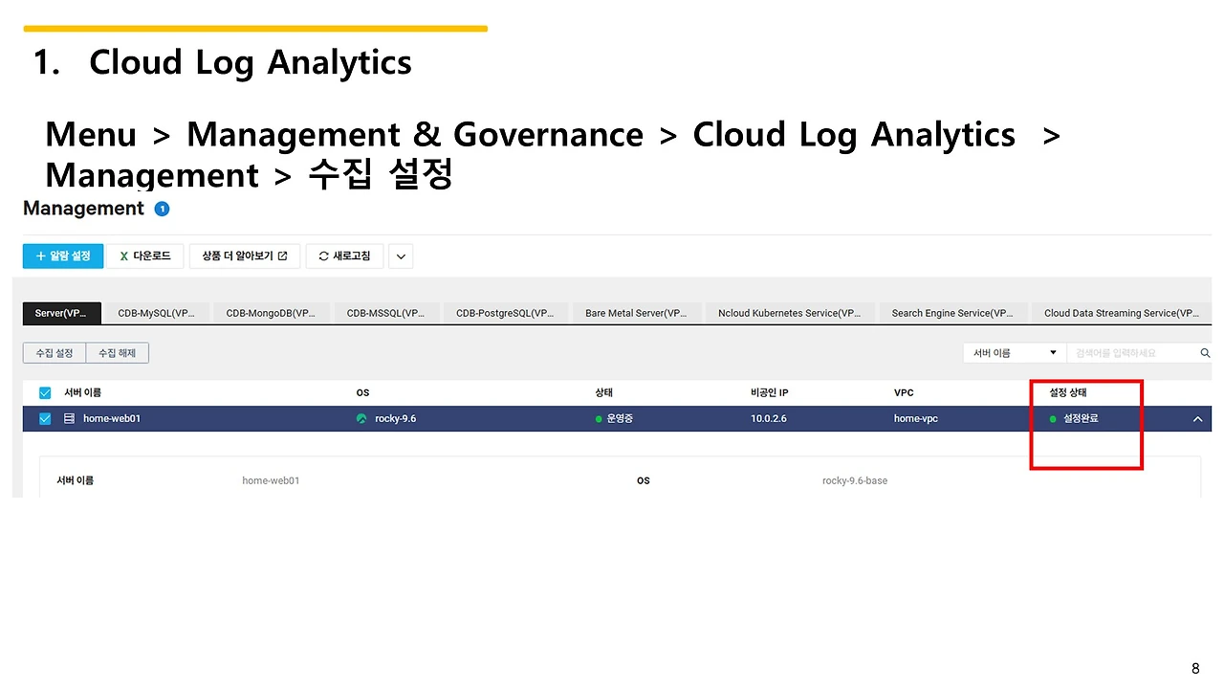Click the blue Management count badge

[162, 209]
